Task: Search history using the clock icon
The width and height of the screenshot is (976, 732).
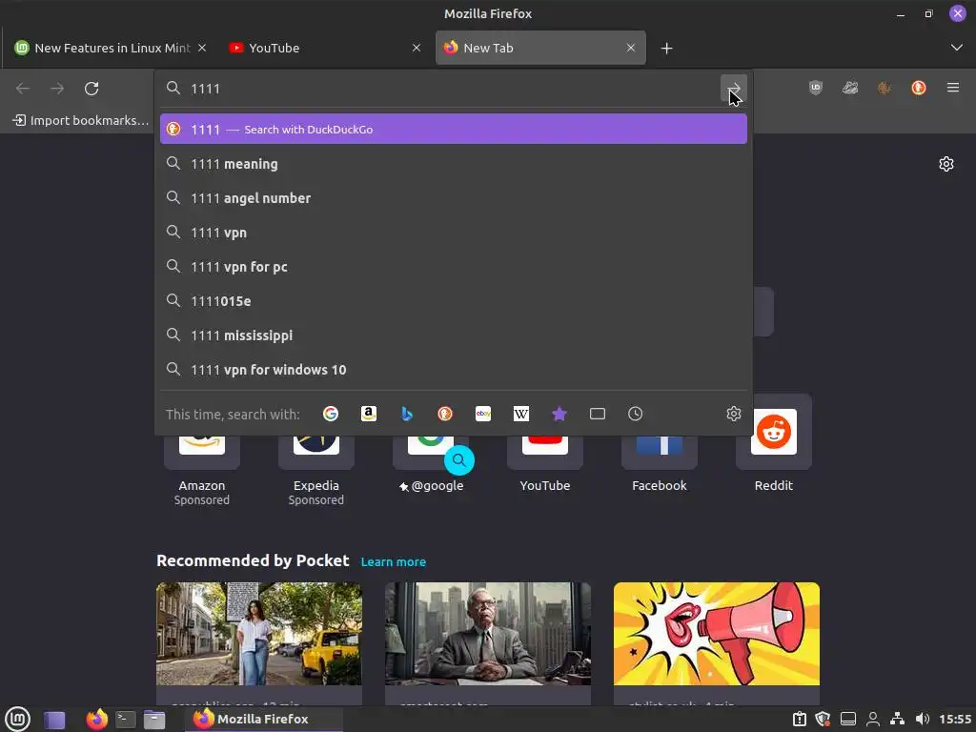Action: pos(635,414)
